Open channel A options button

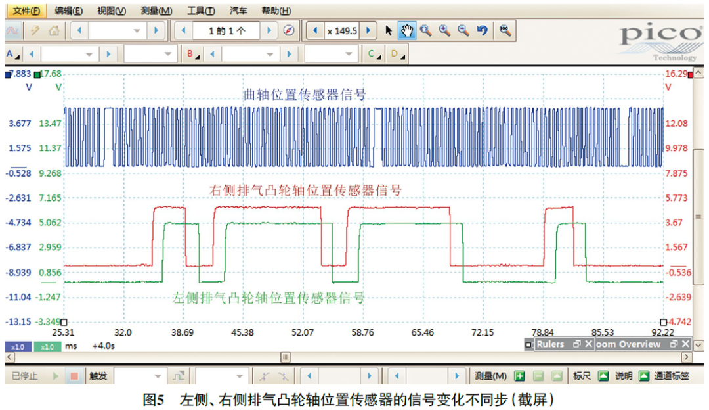pyautogui.click(x=12, y=55)
